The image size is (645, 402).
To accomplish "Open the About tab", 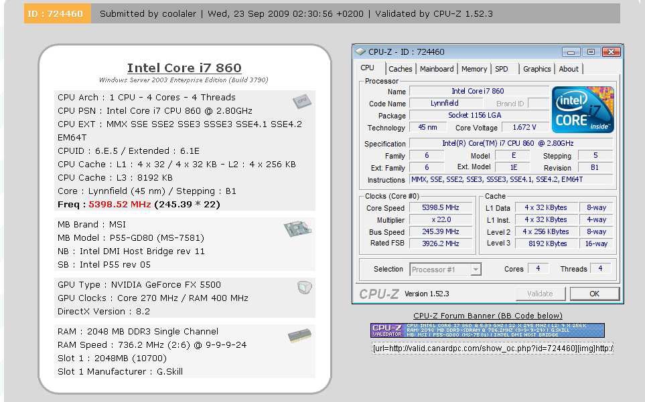I will (x=569, y=69).
